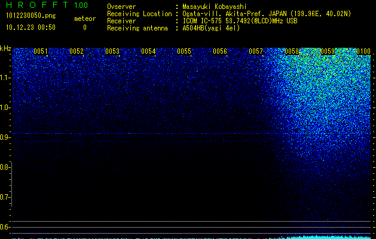Click the meteor count value 0
Viewport: 376px width, 239px height.
click(x=85, y=27)
